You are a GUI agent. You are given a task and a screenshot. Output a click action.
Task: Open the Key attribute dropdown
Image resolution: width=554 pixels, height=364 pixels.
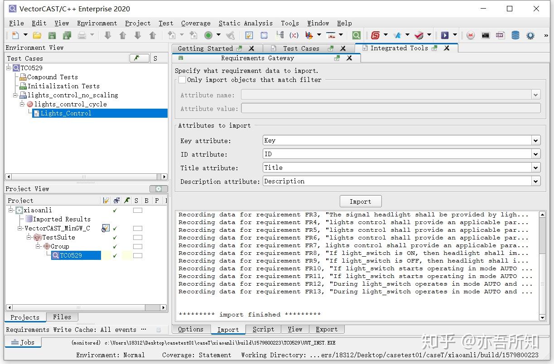tap(536, 141)
